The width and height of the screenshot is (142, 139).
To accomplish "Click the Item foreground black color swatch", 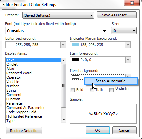I will (x=76, y=60).
